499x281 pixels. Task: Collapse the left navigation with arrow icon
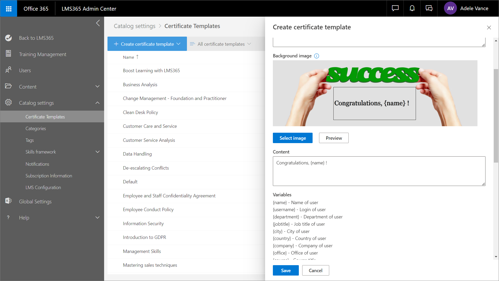tap(98, 23)
